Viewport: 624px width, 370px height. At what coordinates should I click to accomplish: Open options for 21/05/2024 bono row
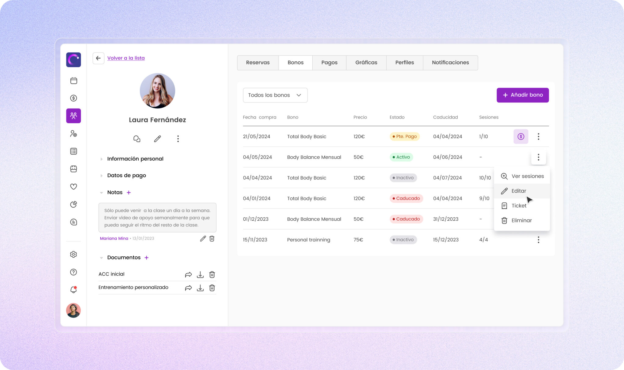(538, 137)
